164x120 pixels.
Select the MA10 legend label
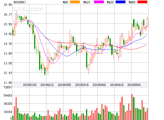pos(87,2)
